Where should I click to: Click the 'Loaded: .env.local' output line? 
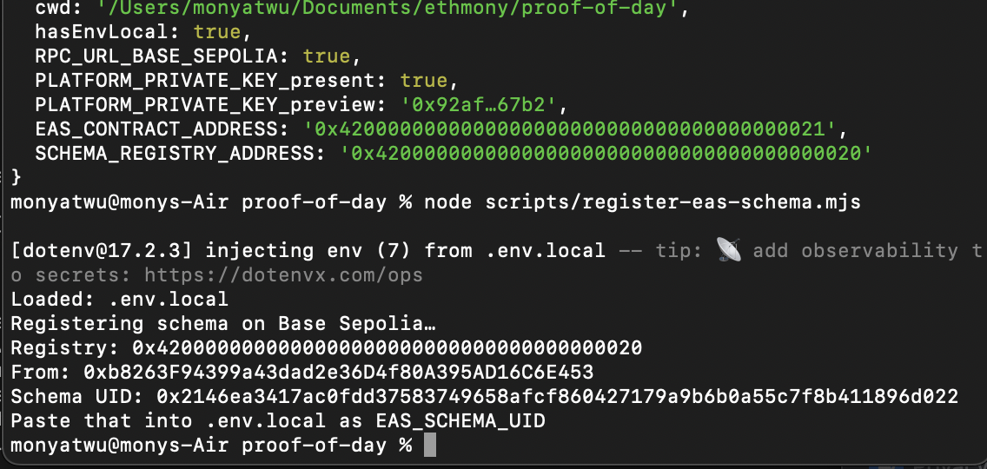coord(119,300)
